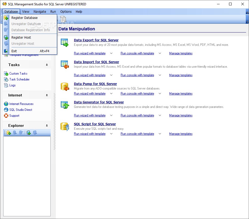Screen dimensions: 249x219
Task: Click the Data Export for SQL Server icon
Action: pyautogui.click(x=65, y=42)
